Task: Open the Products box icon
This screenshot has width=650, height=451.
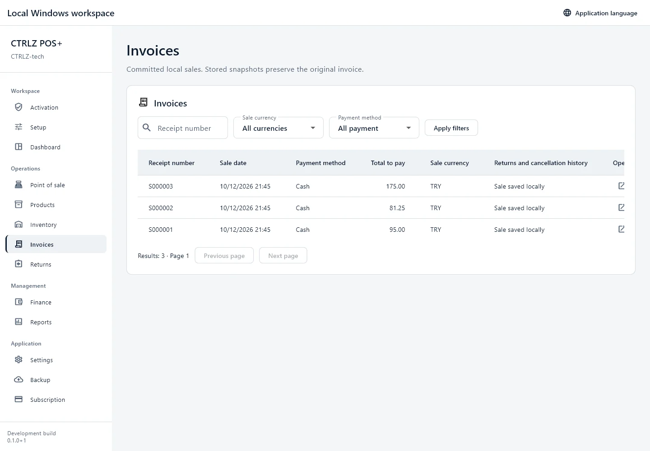Action: tap(19, 204)
